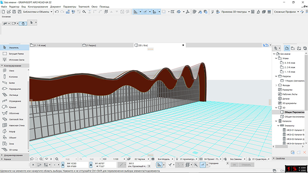Select the Источник Света lamp tool

pyautogui.click(x=15, y=60)
